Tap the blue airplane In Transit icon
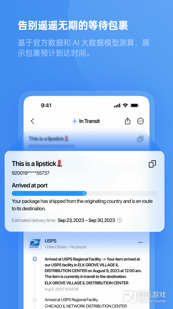Screen dimensions: 173x309 click(75, 121)
